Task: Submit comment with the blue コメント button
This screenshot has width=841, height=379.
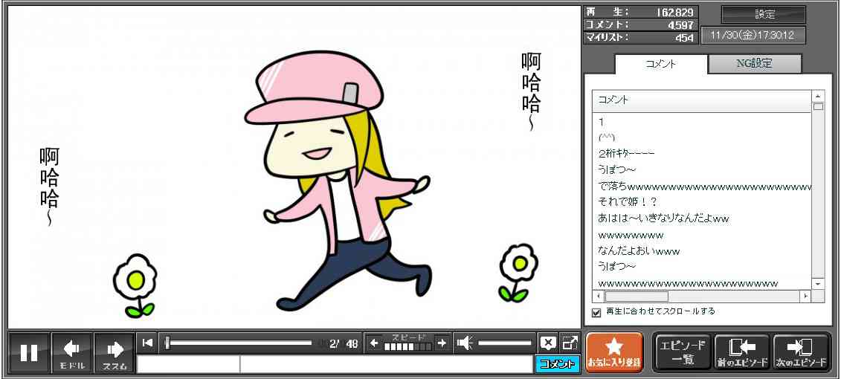Action: 557,364
